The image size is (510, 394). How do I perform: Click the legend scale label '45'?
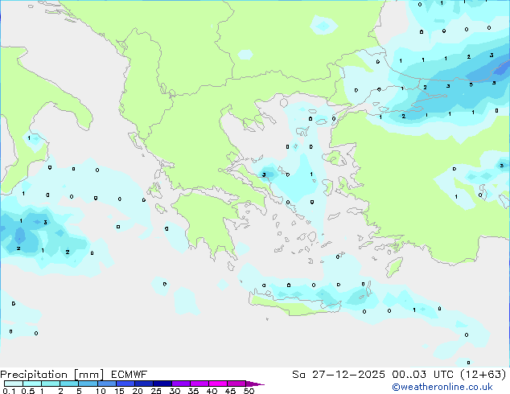[230, 391]
